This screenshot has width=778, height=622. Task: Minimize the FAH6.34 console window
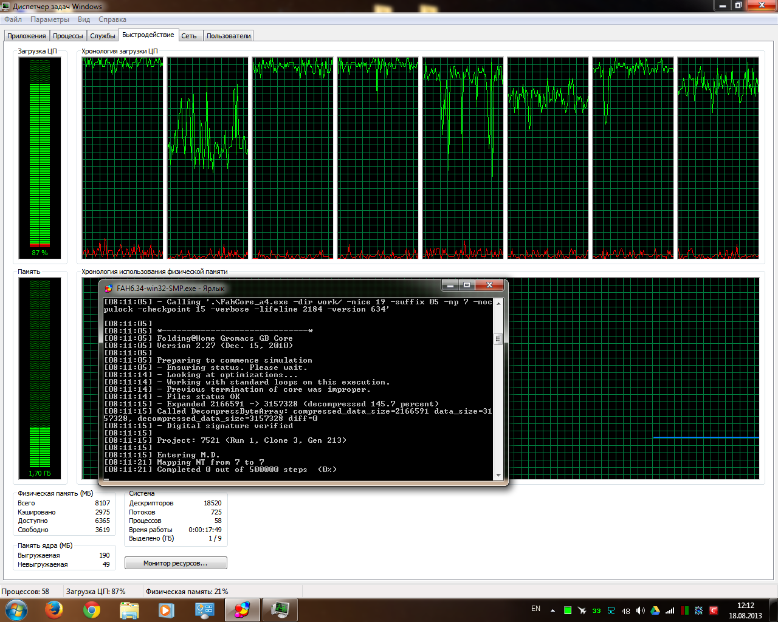(450, 285)
